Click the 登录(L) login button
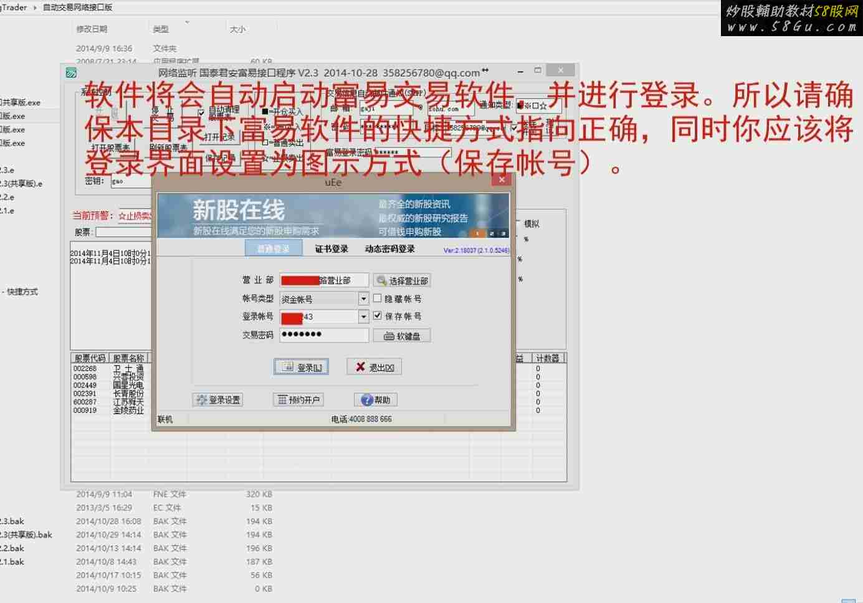Viewport: 863px width, 603px height. coord(301,367)
